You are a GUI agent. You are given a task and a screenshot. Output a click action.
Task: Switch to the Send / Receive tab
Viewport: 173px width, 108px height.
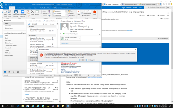[x=21, y=8]
